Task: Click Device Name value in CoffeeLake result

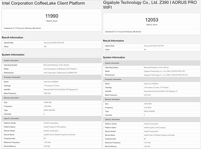Action: click(x=60, y=135)
